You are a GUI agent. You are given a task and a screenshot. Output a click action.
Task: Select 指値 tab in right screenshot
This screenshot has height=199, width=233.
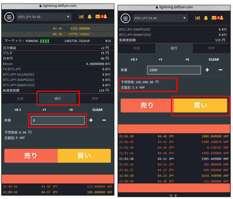pyautogui.click(x=136, y=48)
